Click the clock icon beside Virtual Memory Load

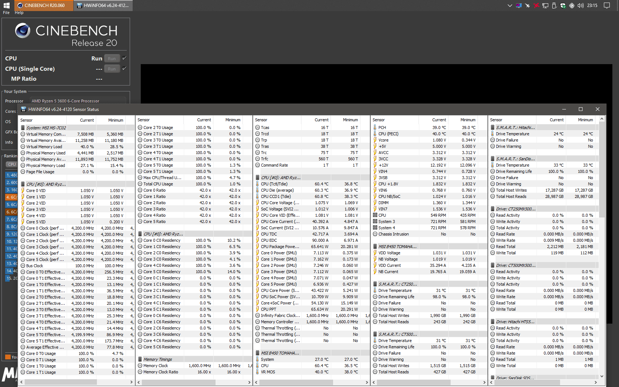coord(23,147)
